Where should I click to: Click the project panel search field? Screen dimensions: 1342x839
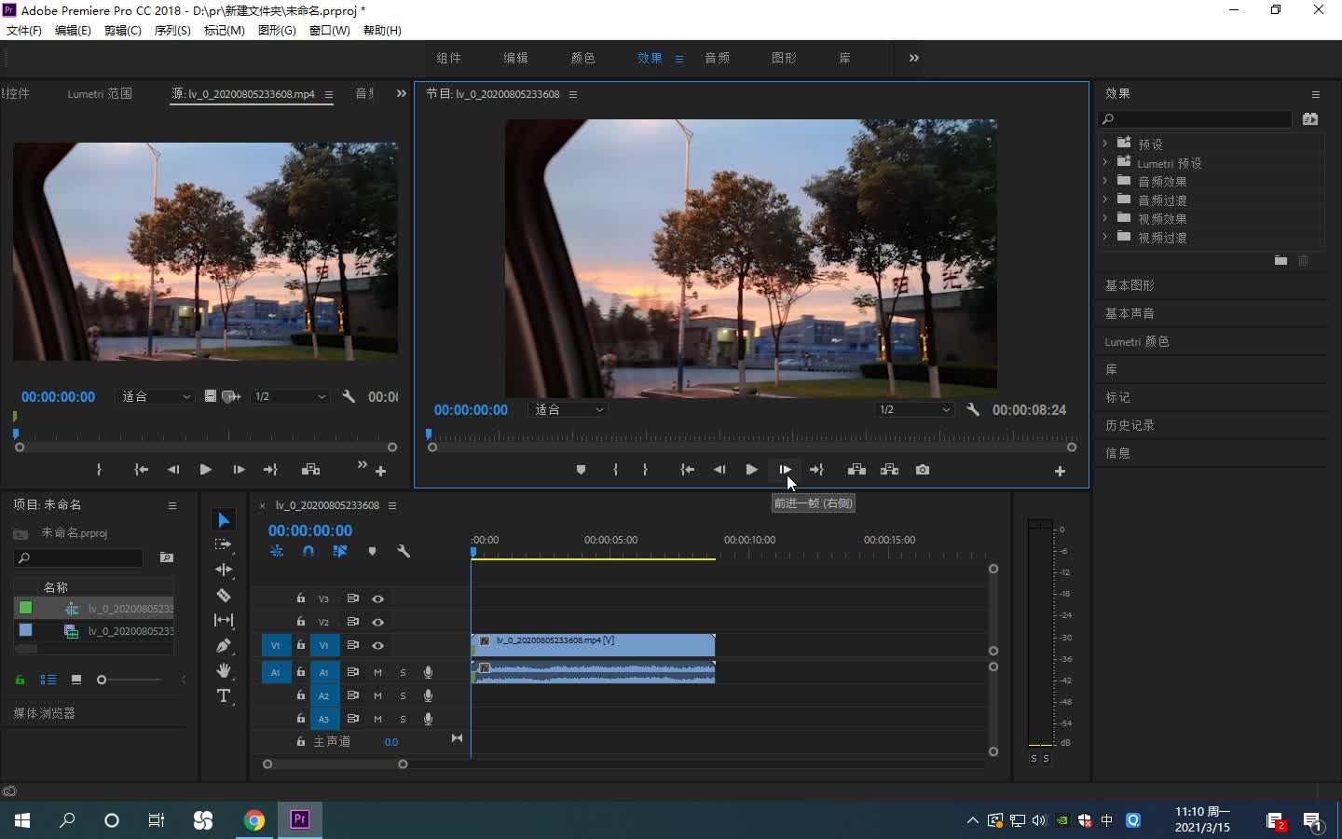coord(78,557)
